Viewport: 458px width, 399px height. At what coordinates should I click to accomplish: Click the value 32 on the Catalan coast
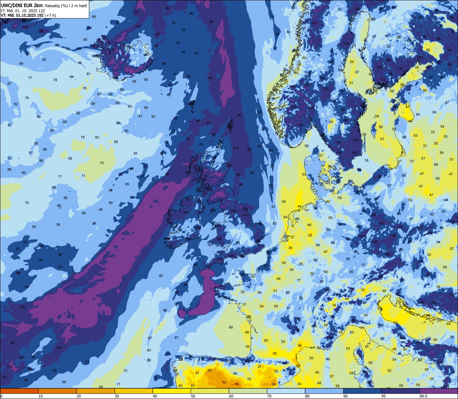[297, 365]
